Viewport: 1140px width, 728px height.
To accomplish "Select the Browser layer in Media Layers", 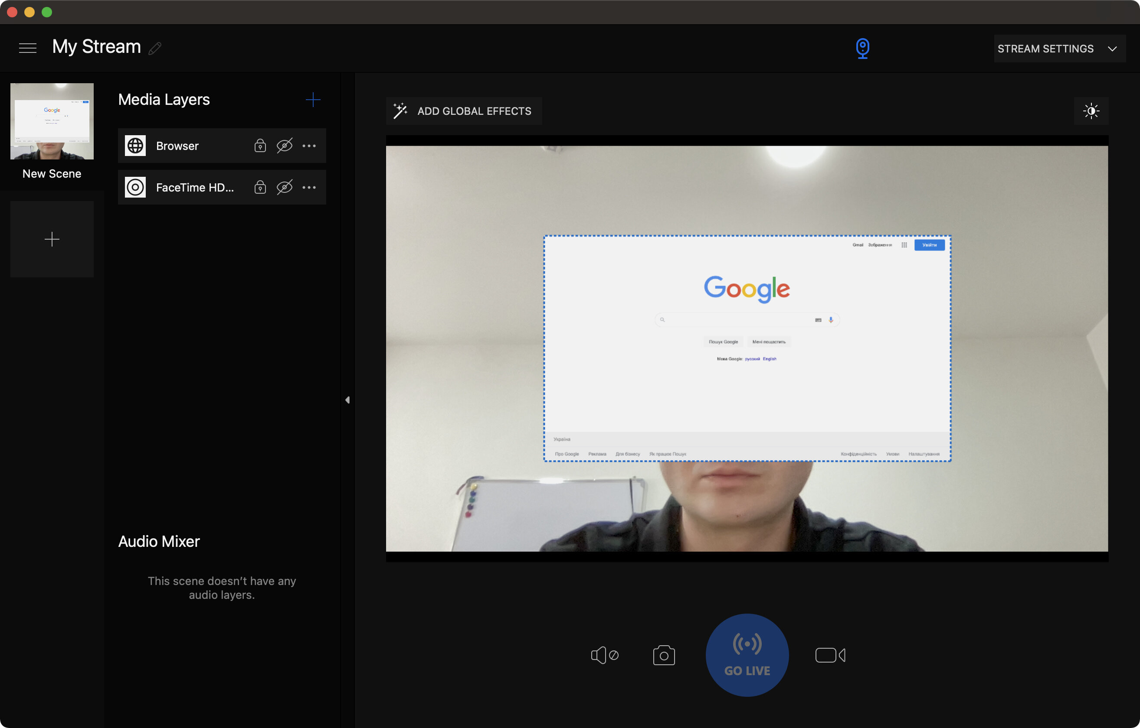I will [177, 145].
